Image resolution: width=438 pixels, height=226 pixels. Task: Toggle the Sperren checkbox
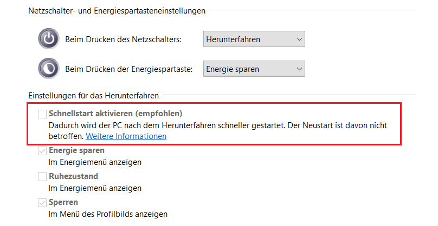pos(42,203)
